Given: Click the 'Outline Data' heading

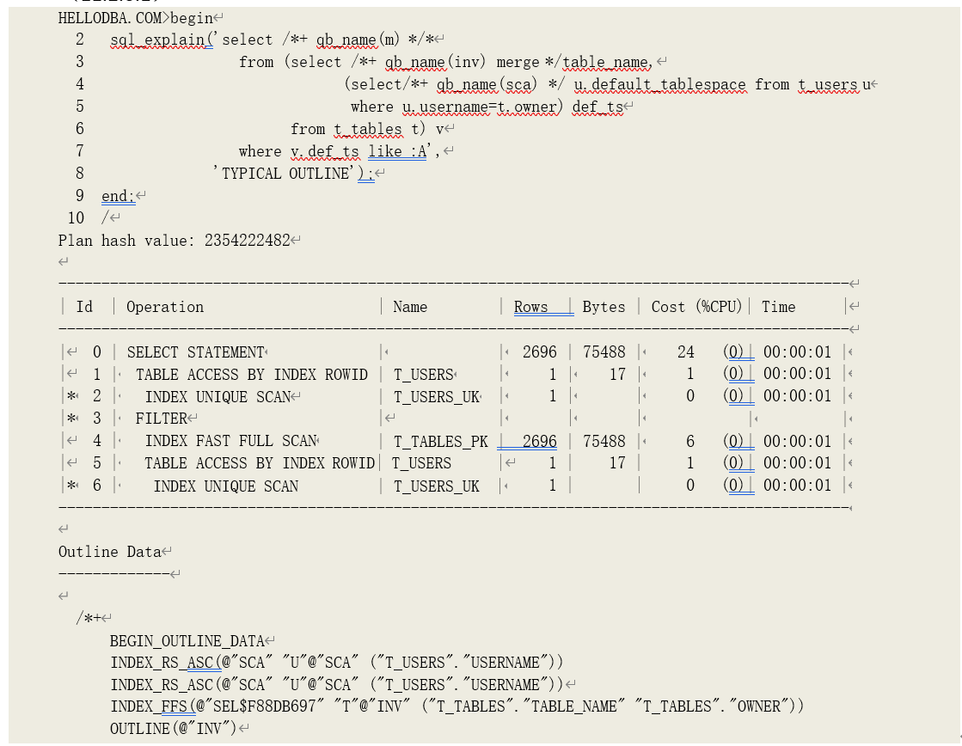Looking at the screenshot, I should click(110, 552).
